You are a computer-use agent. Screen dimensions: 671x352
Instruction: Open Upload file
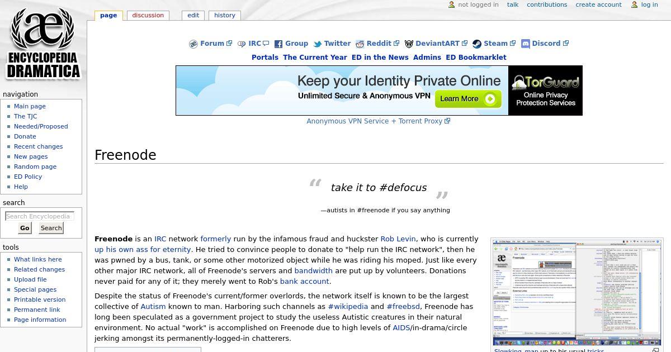point(30,279)
